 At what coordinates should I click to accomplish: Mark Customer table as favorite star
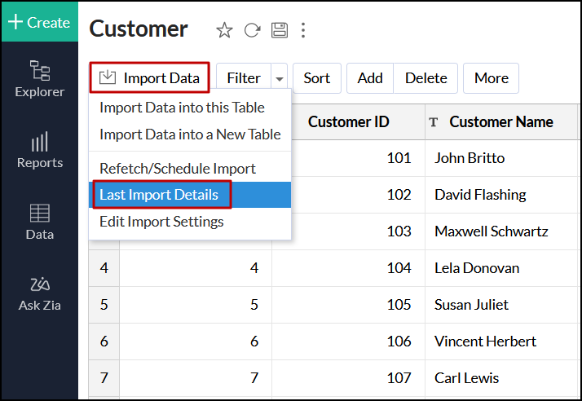[x=224, y=30]
